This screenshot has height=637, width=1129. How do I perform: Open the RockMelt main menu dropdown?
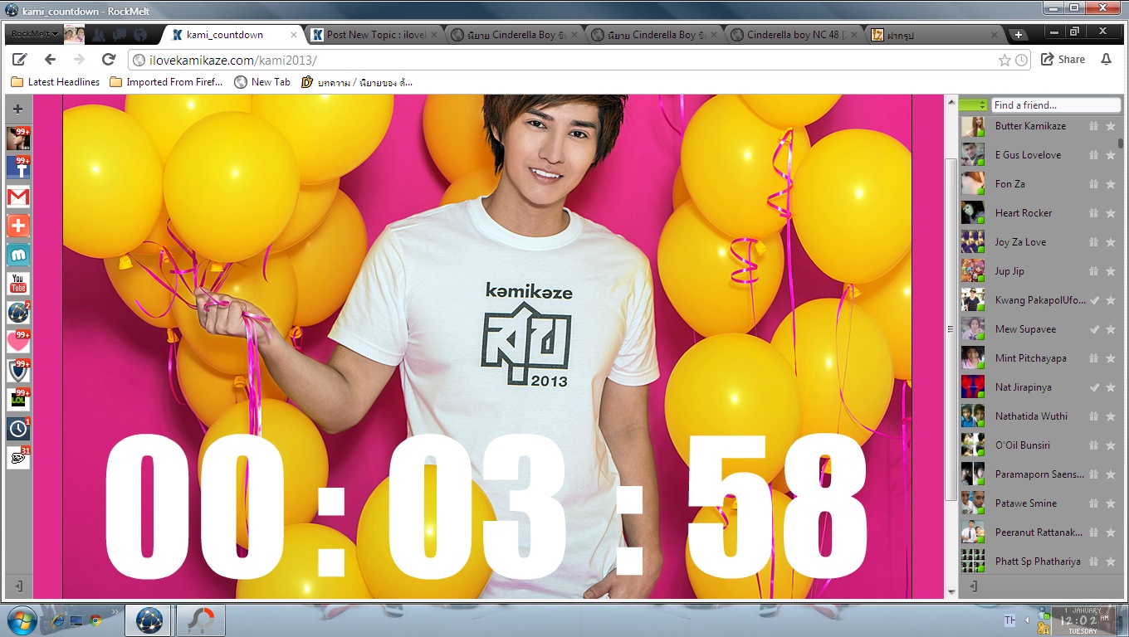(x=35, y=35)
